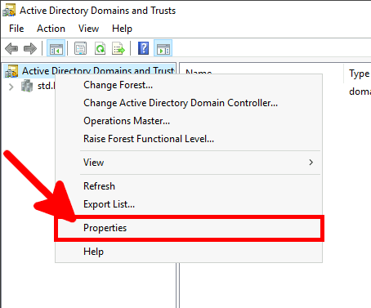Click the std domain server icon
Image resolution: width=371 pixels, height=308 pixels.
click(27, 86)
